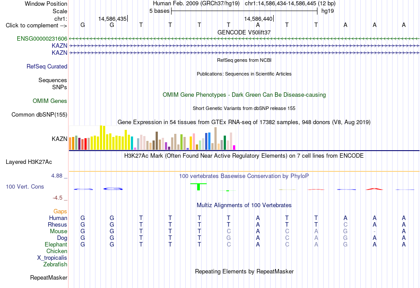Click the RepeatMasker track label
The image size is (420, 288).
[49, 277]
